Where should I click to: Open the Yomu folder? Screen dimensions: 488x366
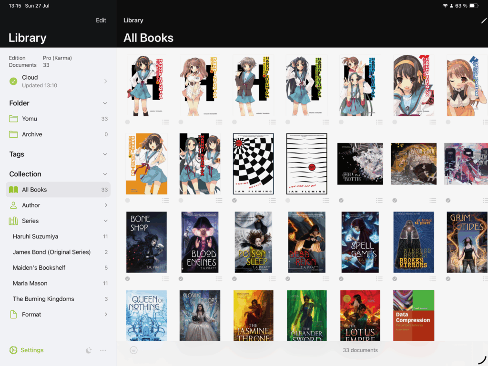tap(58, 119)
